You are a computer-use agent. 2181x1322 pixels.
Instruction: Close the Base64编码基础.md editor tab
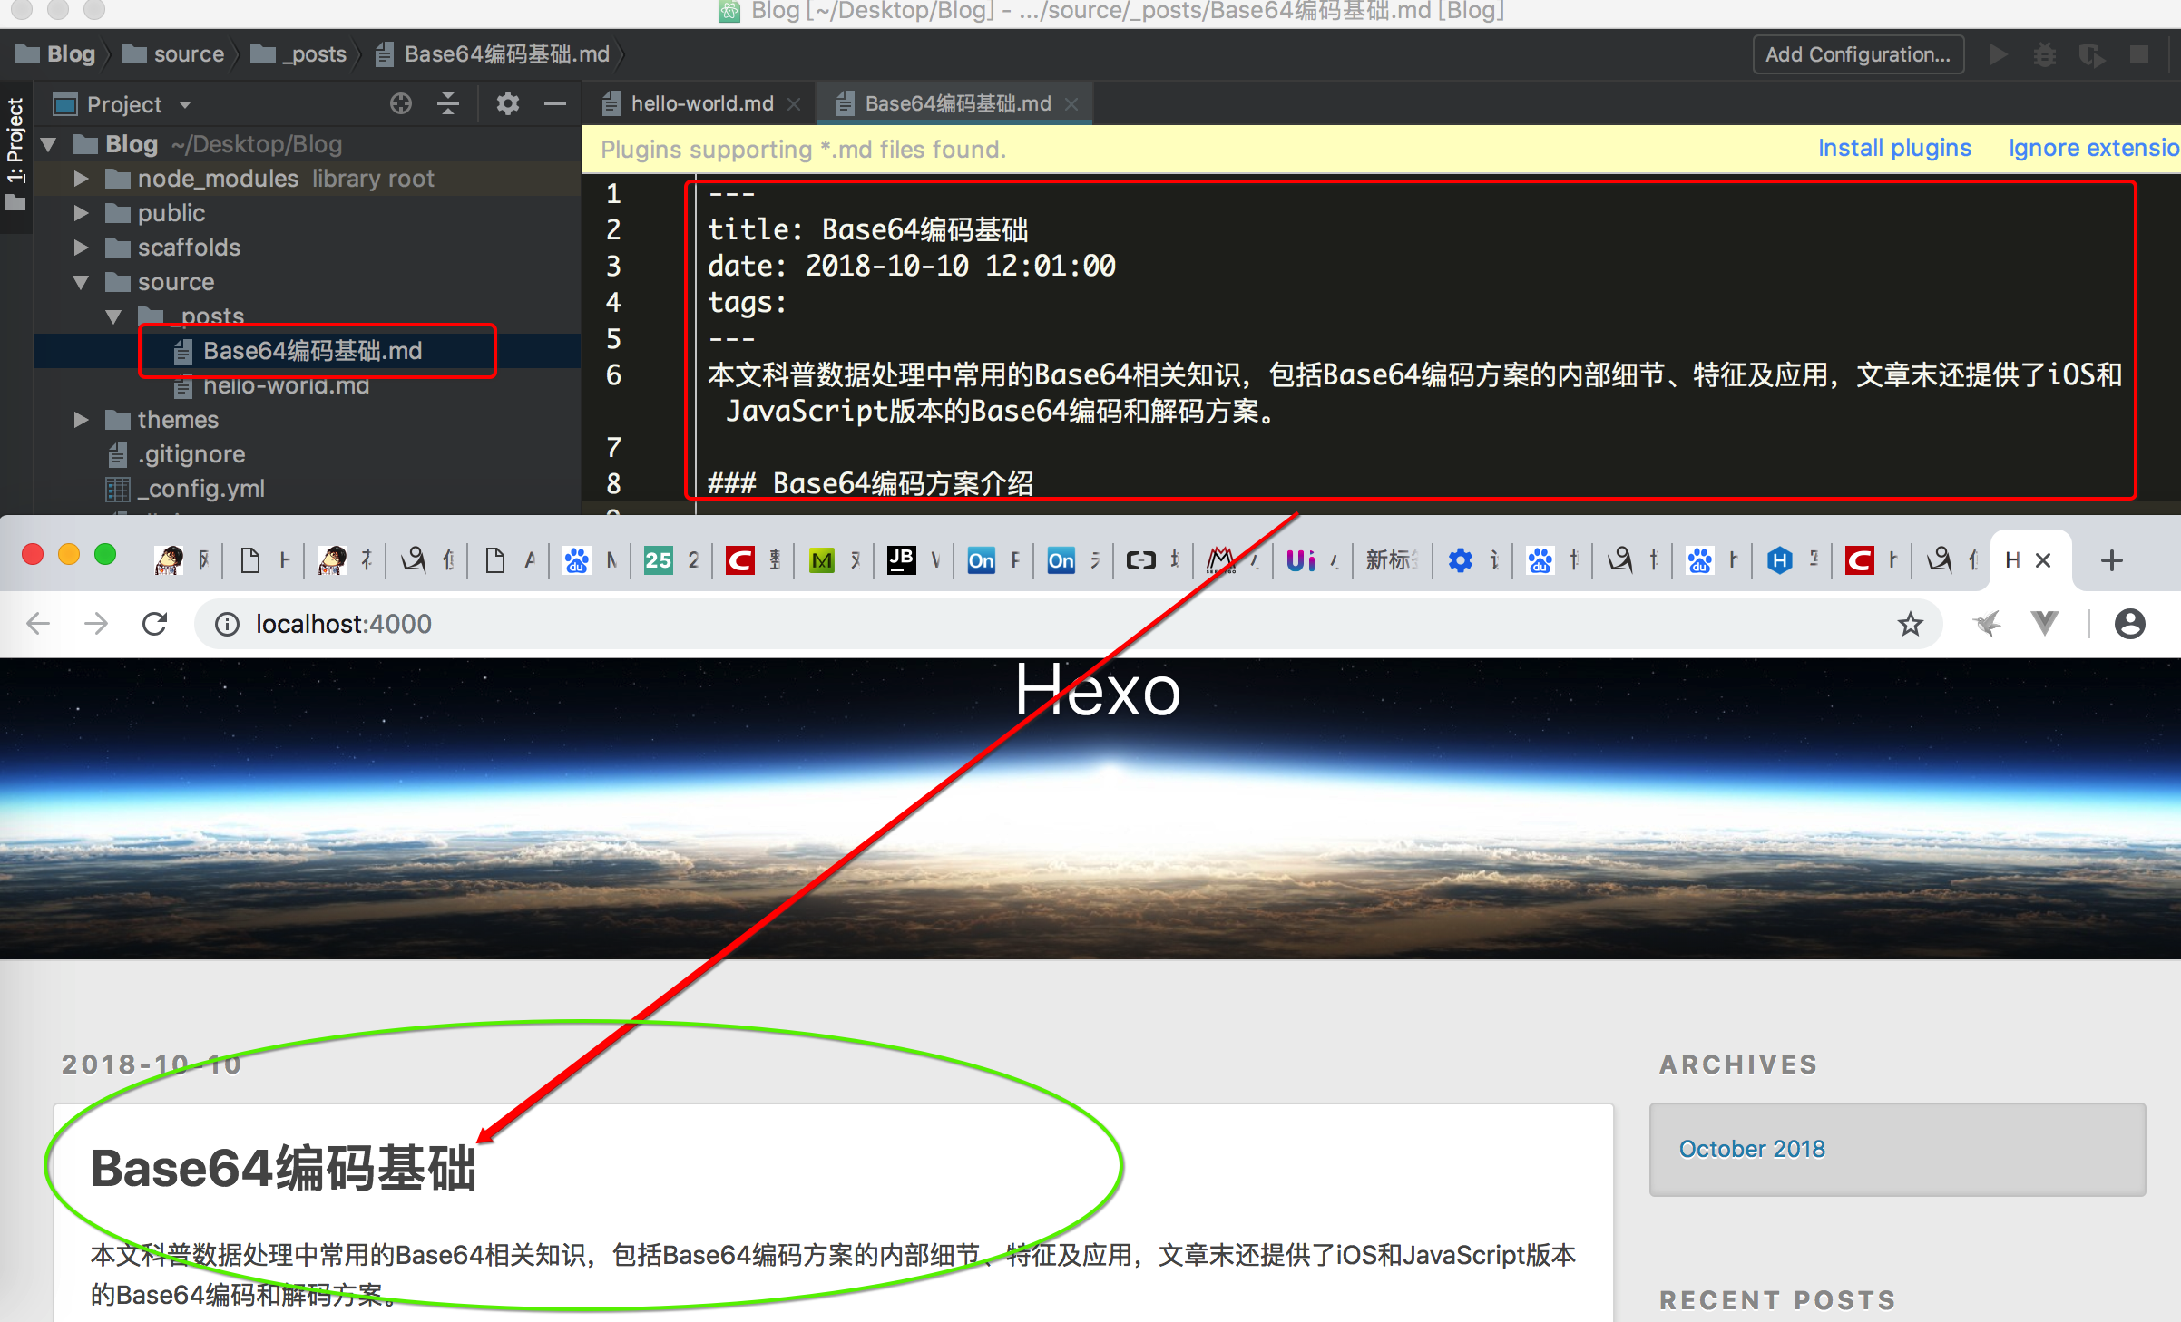tap(1071, 104)
